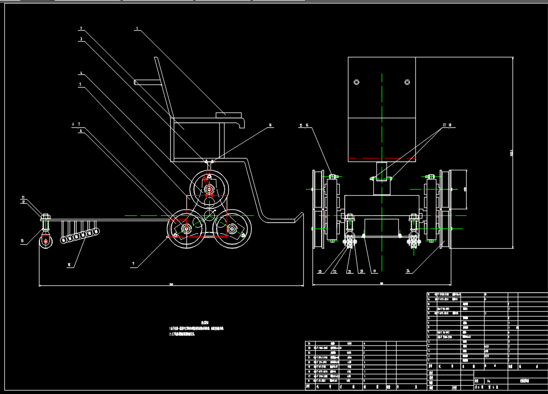
Task: Select lower-left wheel hub of tri-wheel cluster
Action: 186,229
